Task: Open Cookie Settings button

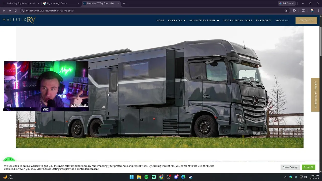Action: [x=290, y=167]
